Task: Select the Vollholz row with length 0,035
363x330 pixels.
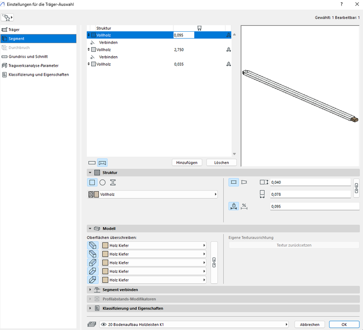Action: point(159,64)
